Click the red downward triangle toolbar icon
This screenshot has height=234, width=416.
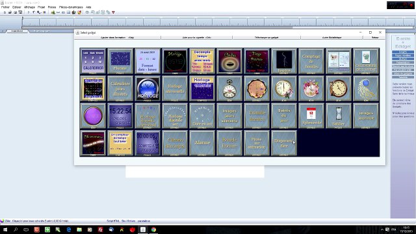pos(113,12)
